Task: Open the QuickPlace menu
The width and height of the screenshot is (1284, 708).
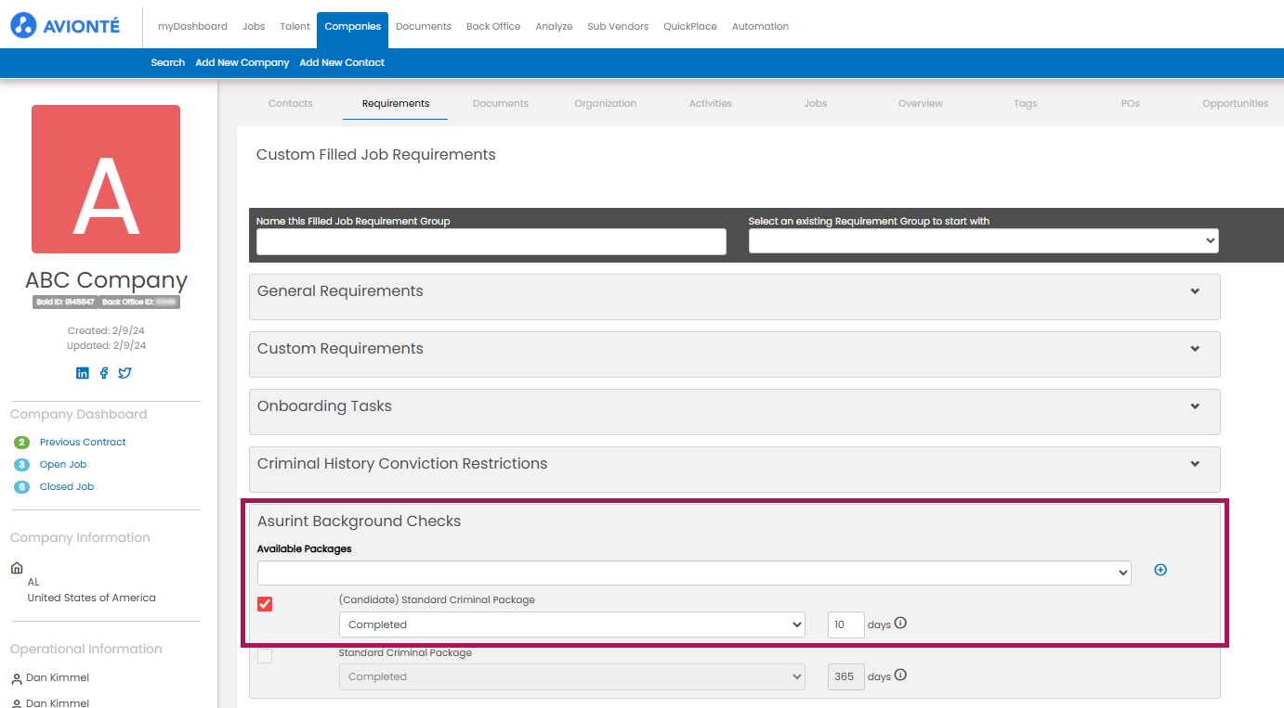Action: 690,27
